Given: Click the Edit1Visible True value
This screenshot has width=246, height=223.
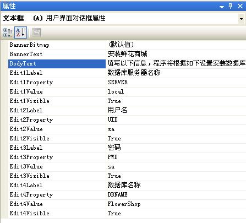Looking at the screenshot, I should coord(176,101).
